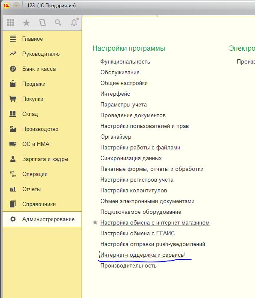Click the 1C logo icon in title bar
The image size is (255, 298).
6,6
